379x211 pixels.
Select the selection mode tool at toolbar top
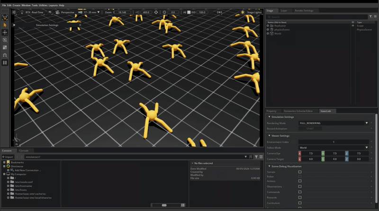tap(5, 18)
